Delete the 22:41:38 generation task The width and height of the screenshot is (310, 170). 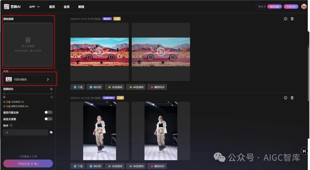click(292, 98)
